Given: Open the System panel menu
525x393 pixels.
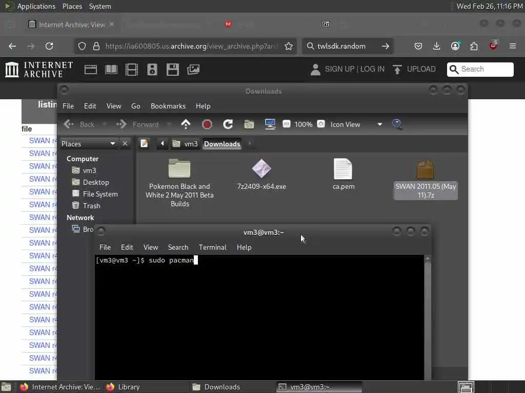Looking at the screenshot, I should click(100, 6).
